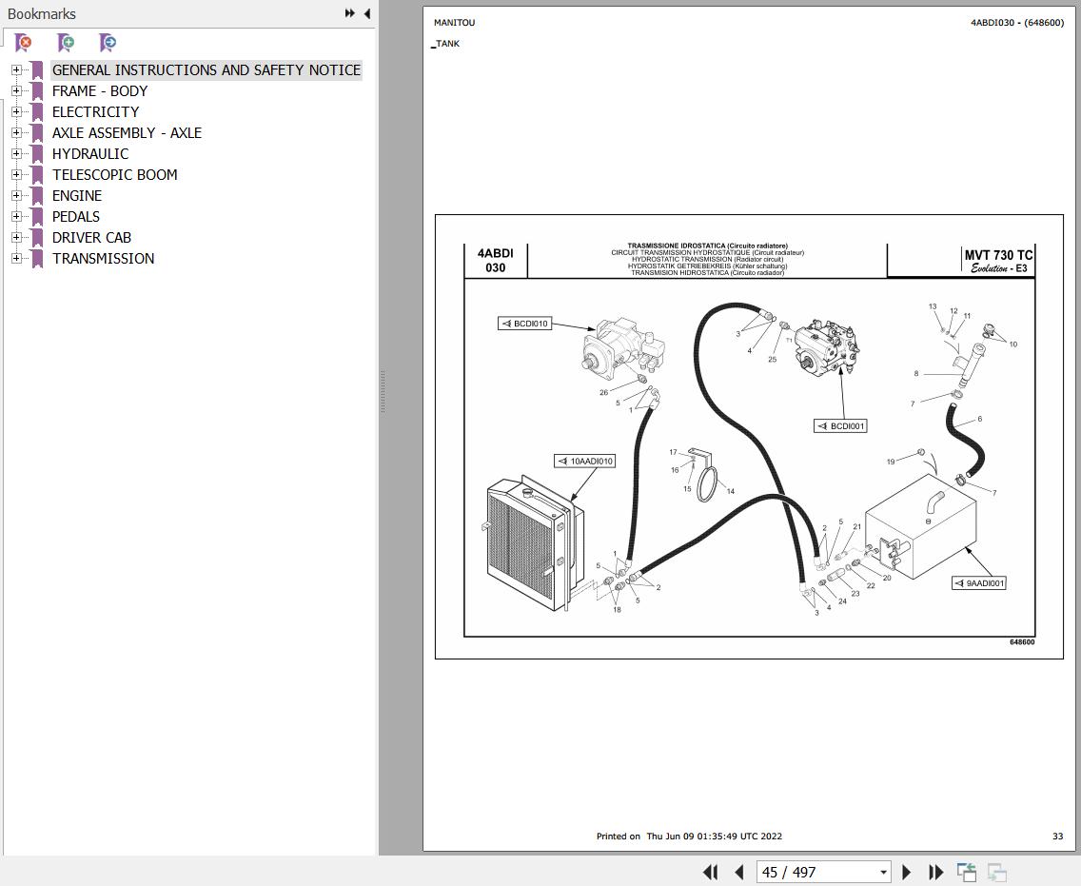The width and height of the screenshot is (1081, 886).
Task: Click the add bookmark icon
Action: 66,43
